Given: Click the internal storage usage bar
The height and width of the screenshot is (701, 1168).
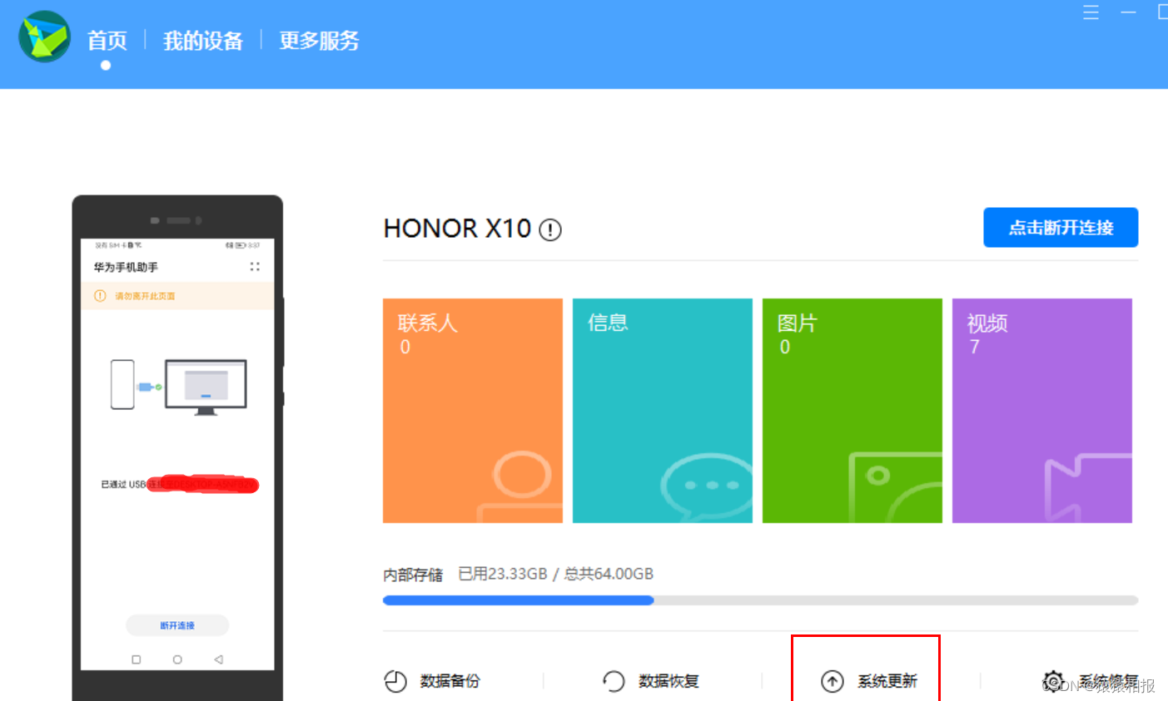Looking at the screenshot, I should click(x=760, y=600).
